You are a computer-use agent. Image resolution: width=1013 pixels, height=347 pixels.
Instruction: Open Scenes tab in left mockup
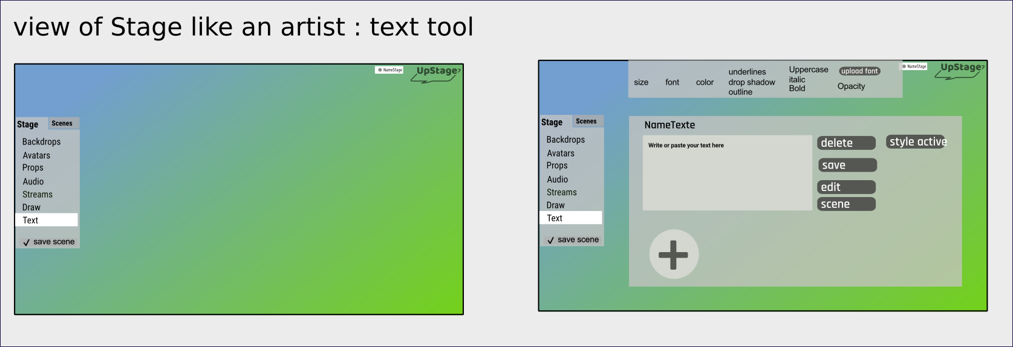tap(62, 123)
